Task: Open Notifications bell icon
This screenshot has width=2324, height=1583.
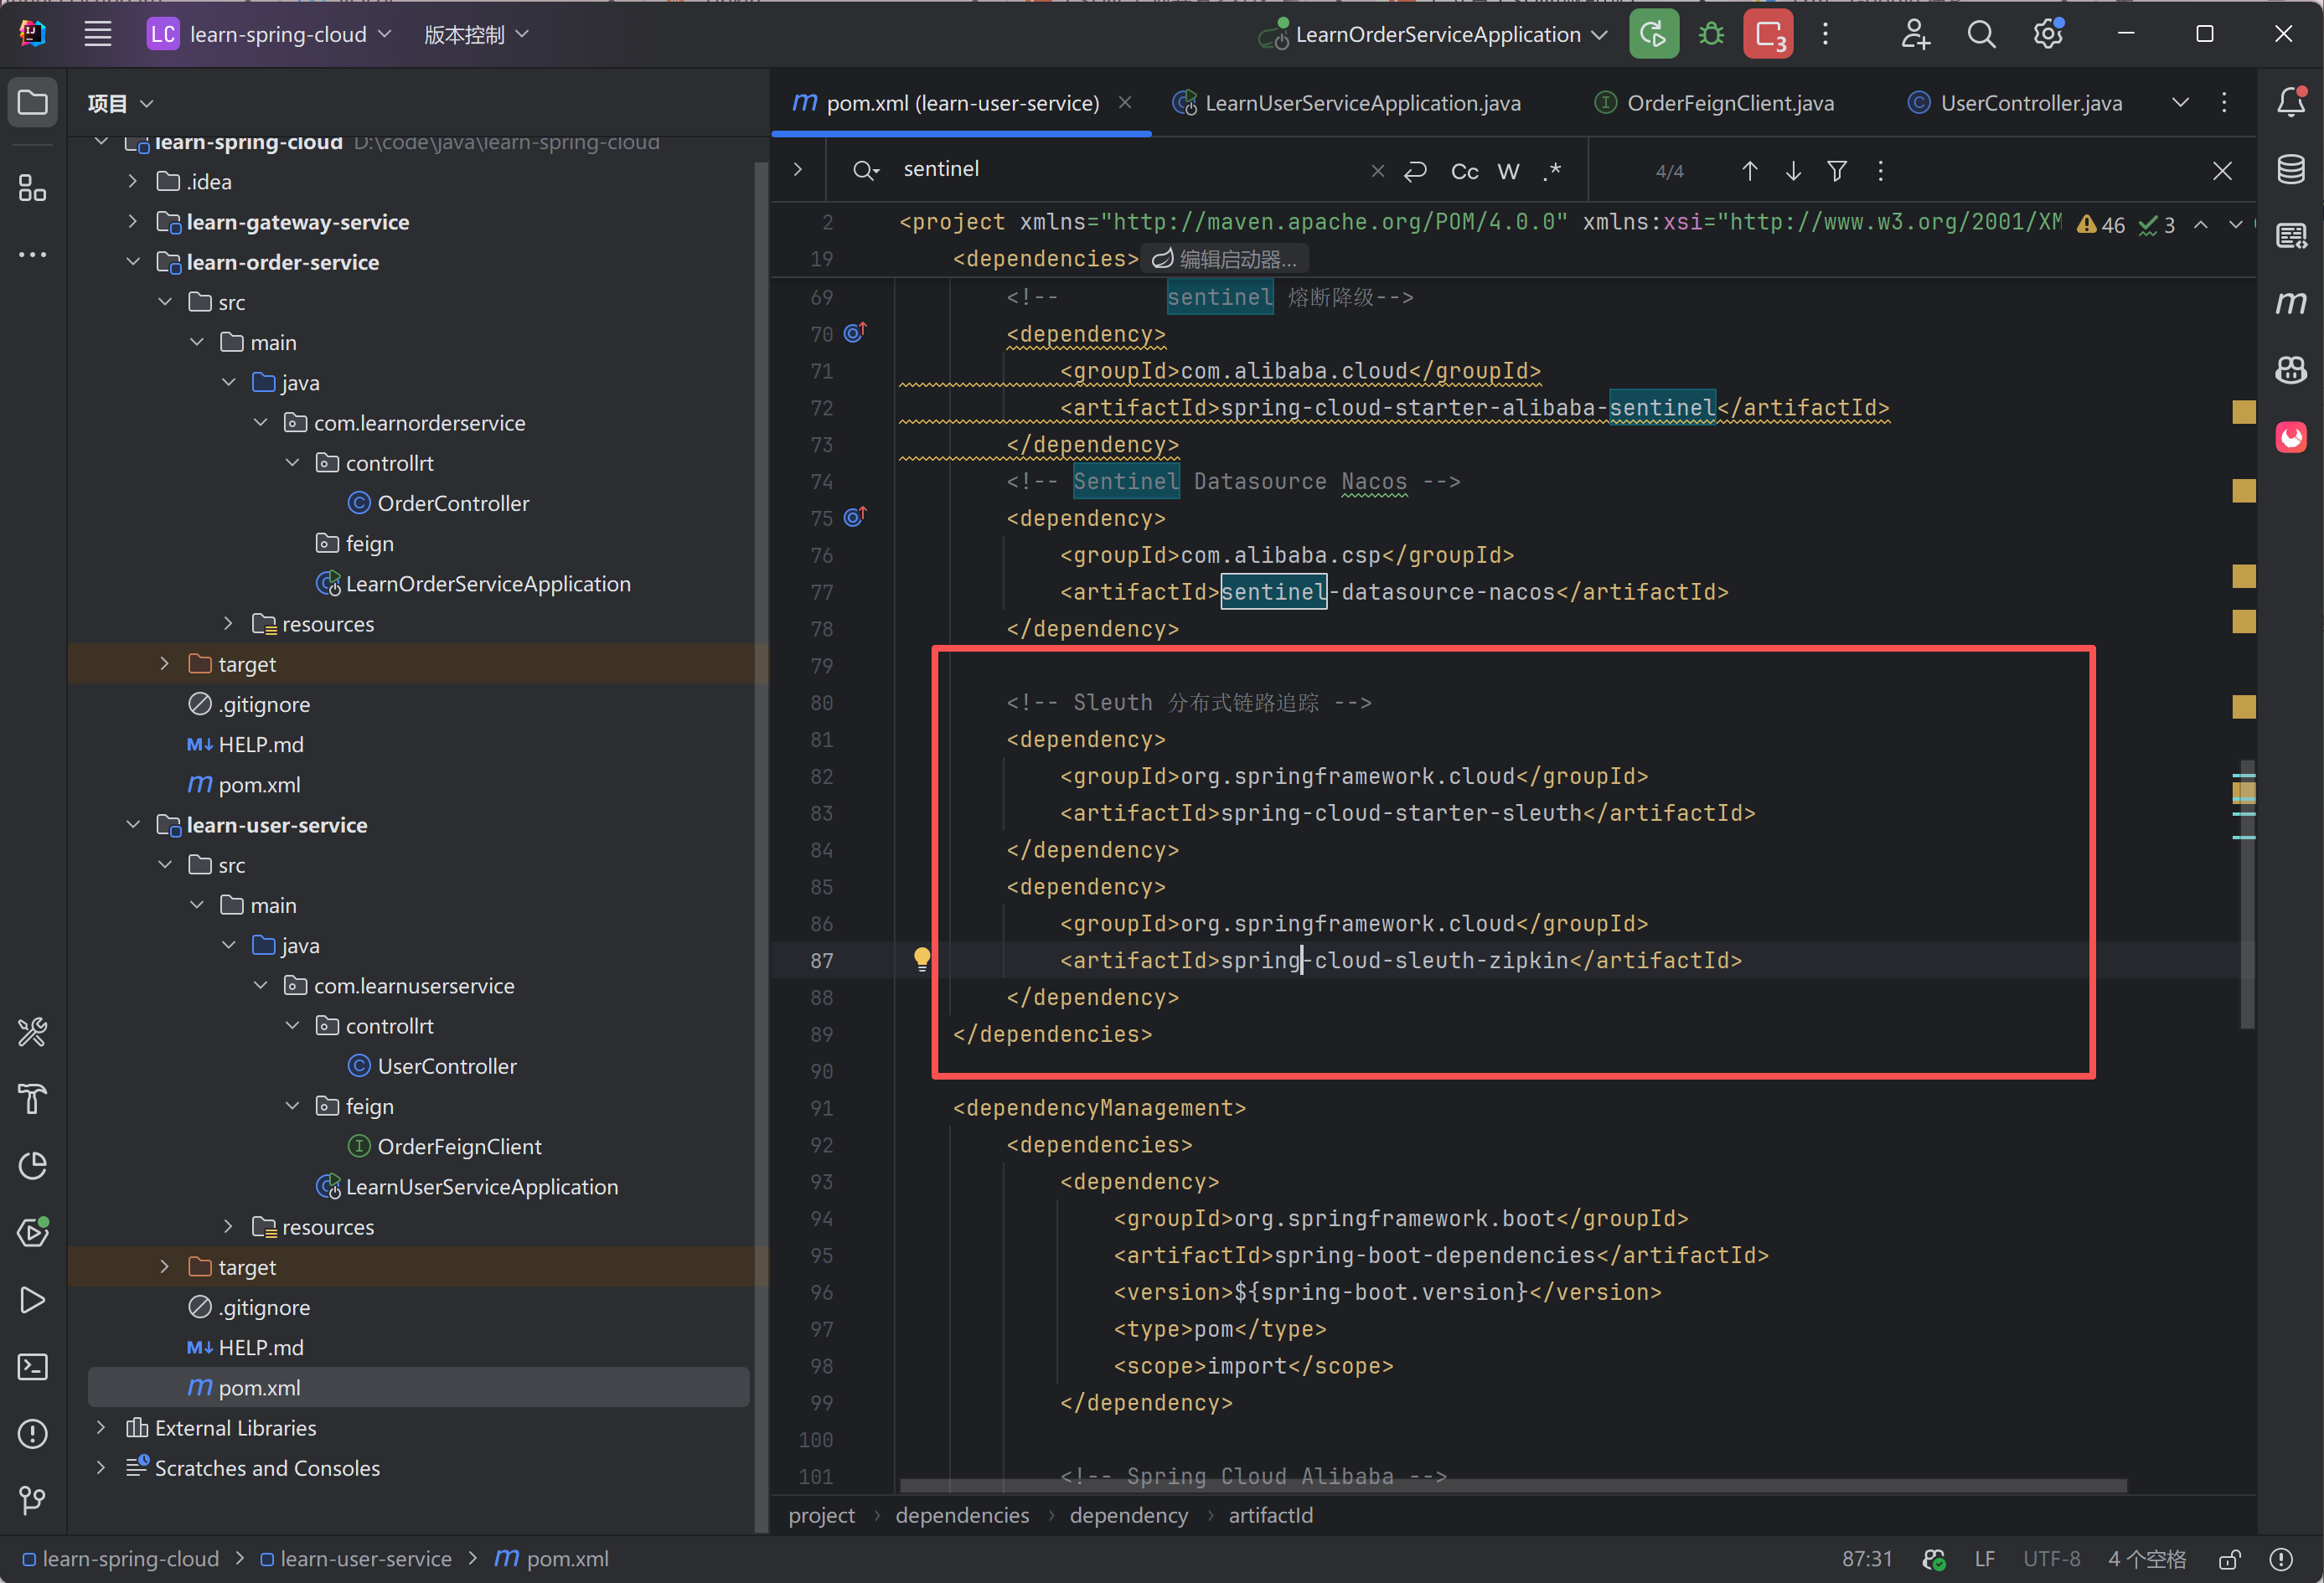Action: click(2291, 102)
